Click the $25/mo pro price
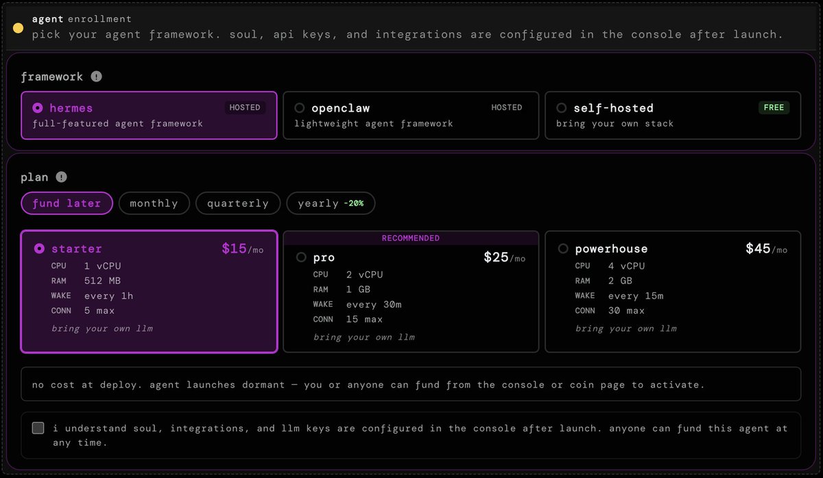823x478 pixels. point(504,257)
